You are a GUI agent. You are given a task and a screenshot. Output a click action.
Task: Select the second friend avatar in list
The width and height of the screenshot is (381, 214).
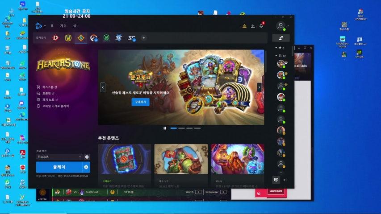281,75
